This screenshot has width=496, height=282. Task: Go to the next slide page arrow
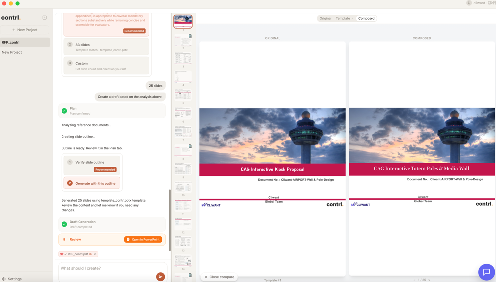(x=429, y=280)
